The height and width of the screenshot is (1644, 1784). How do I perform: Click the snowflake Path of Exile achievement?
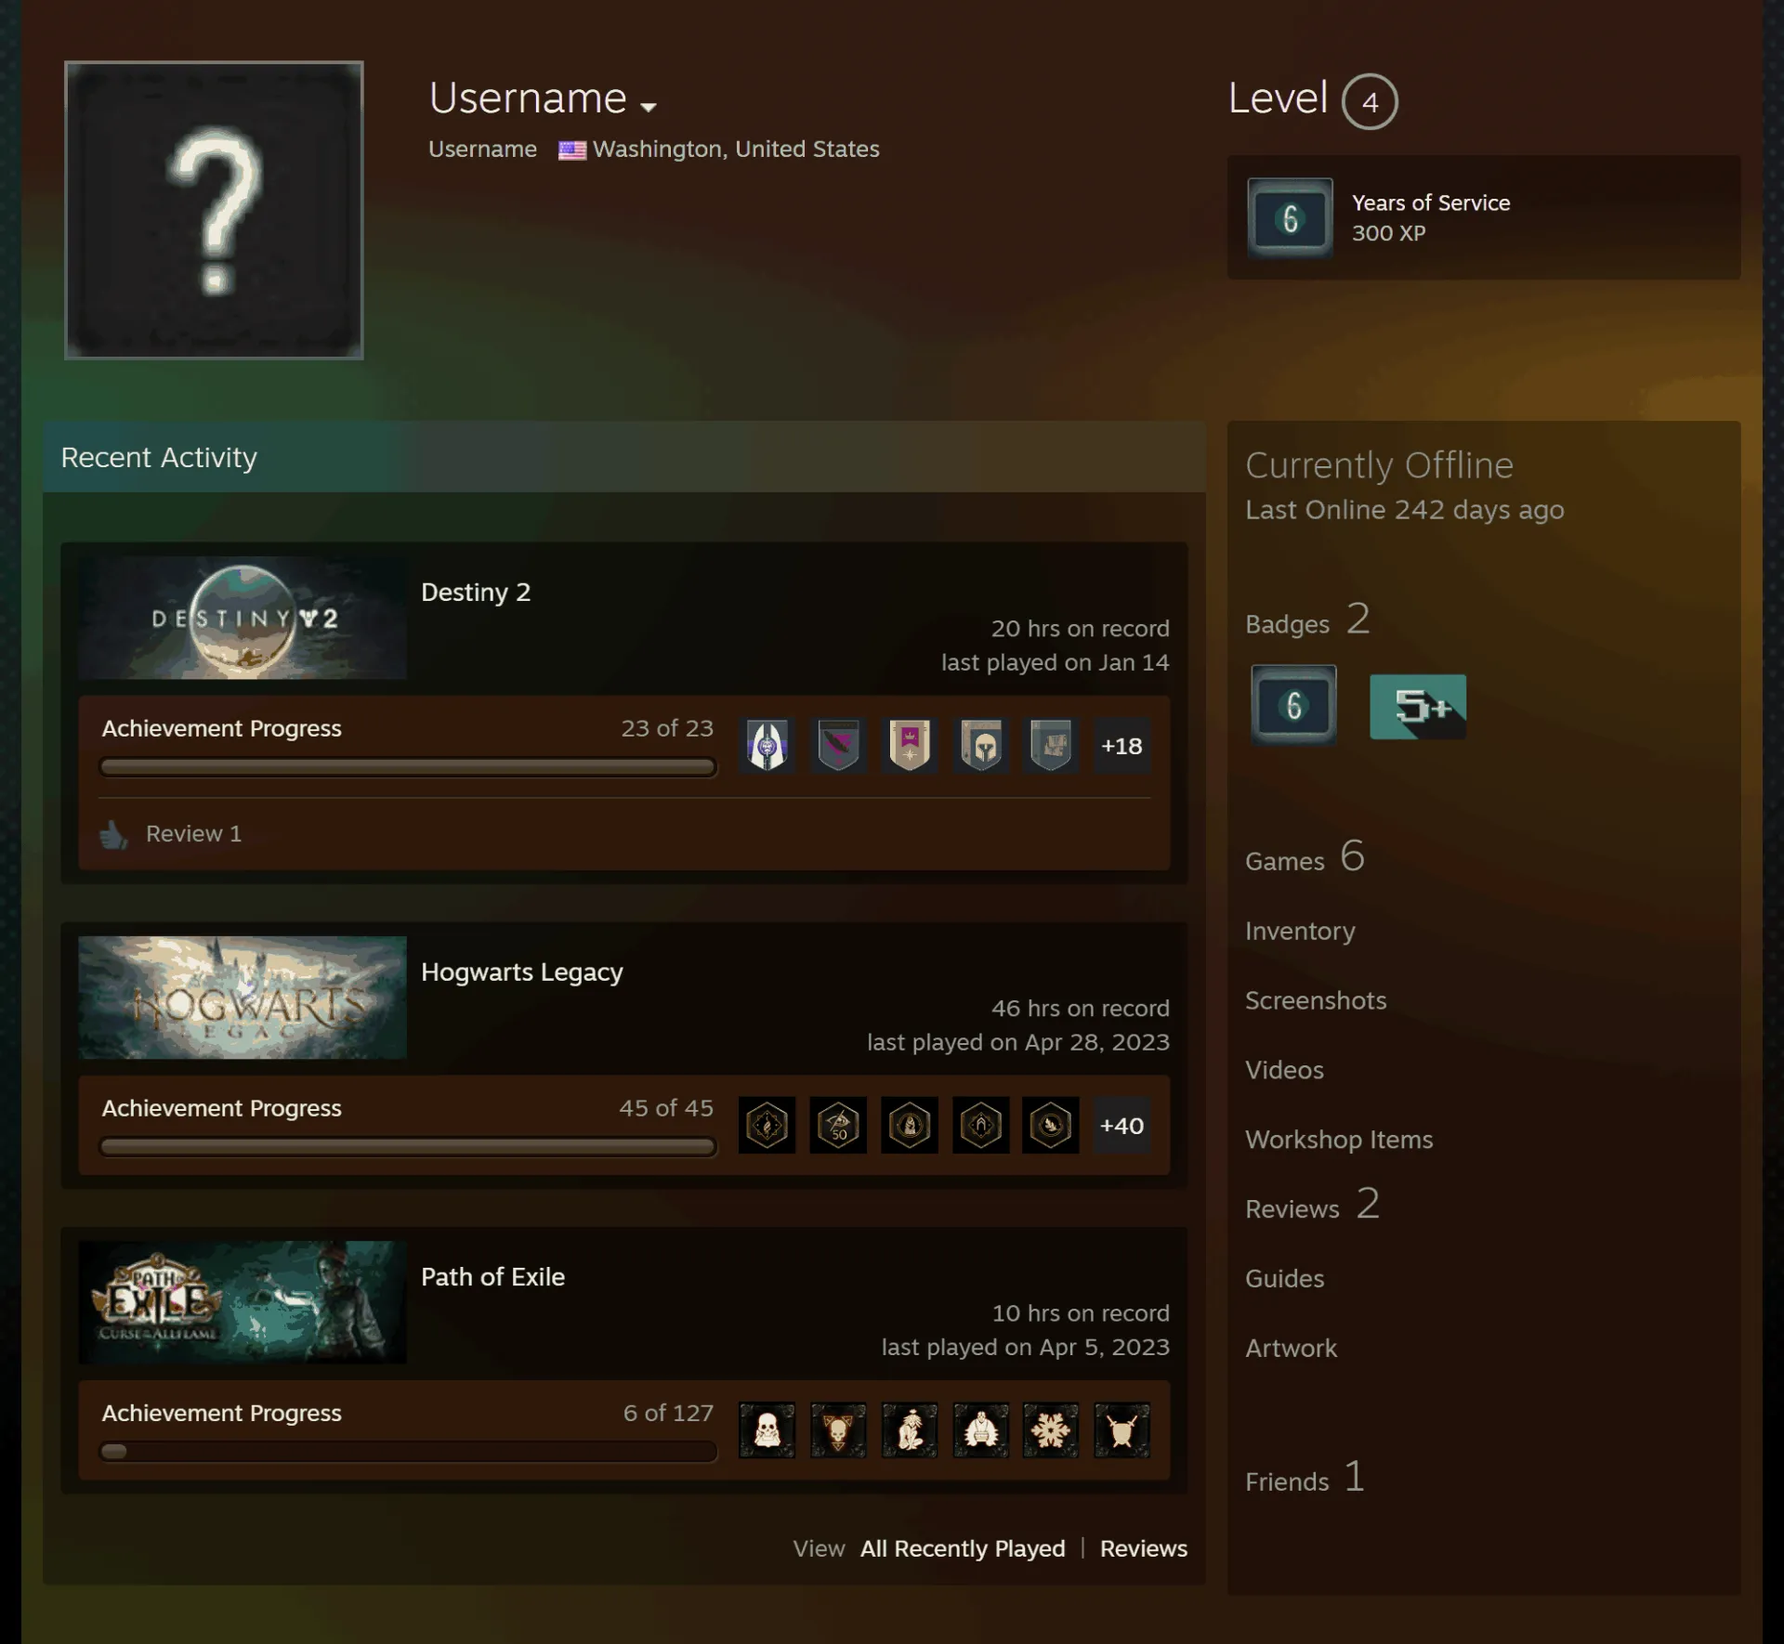(1051, 1429)
